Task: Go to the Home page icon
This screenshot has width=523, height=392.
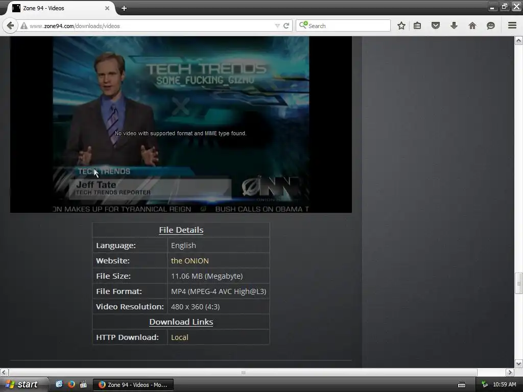Action: pyautogui.click(x=472, y=26)
